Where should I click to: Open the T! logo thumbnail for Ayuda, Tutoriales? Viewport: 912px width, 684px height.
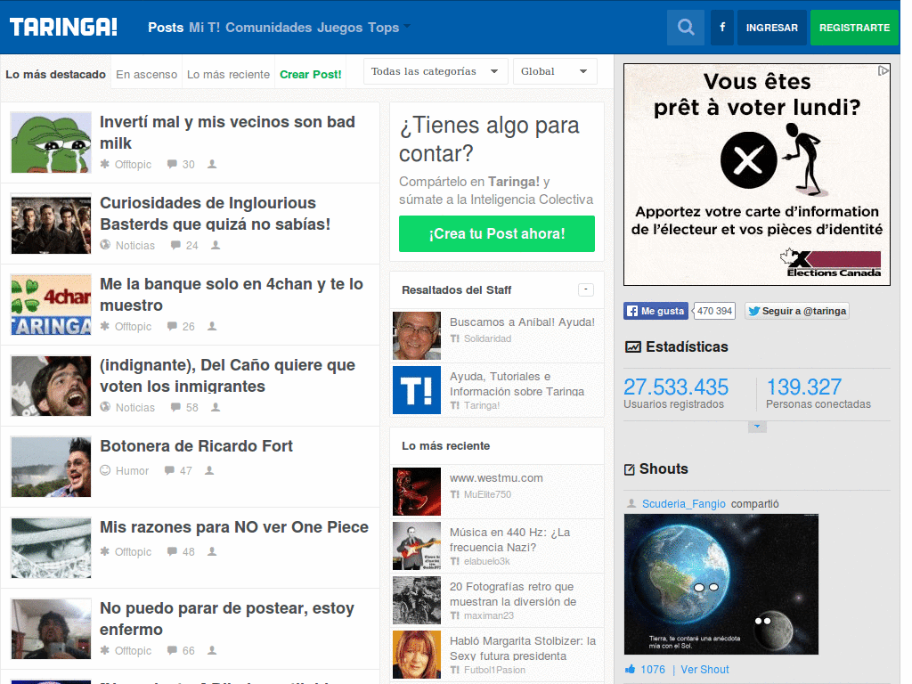417,390
